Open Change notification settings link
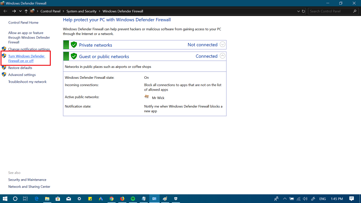The height and width of the screenshot is (203, 361). tap(29, 49)
